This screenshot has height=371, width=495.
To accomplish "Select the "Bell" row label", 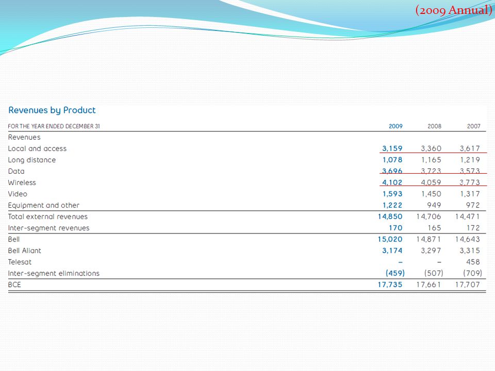I will pyautogui.click(x=14, y=240).
